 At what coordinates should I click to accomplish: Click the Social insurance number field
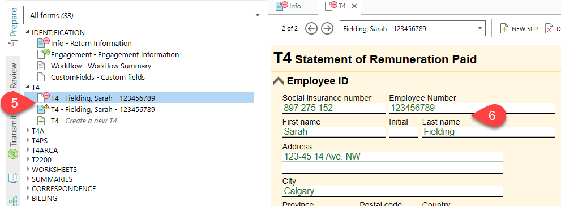tap(333, 108)
